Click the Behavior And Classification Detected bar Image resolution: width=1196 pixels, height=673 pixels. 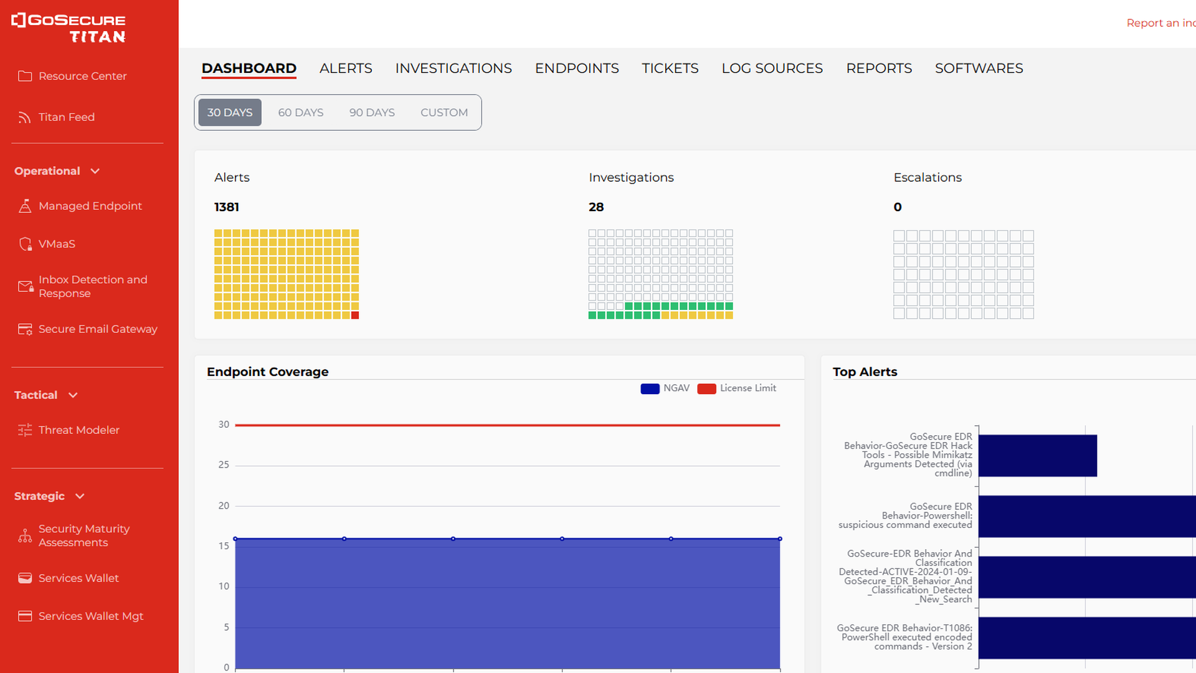tap(1088, 577)
